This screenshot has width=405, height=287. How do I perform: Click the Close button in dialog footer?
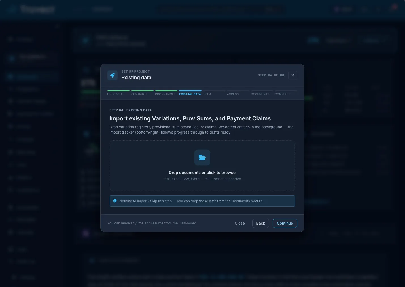pos(240,223)
